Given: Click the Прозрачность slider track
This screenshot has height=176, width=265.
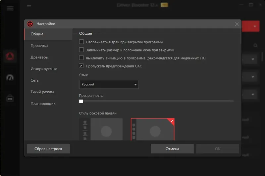Looking at the screenshot, I should point(156,101).
